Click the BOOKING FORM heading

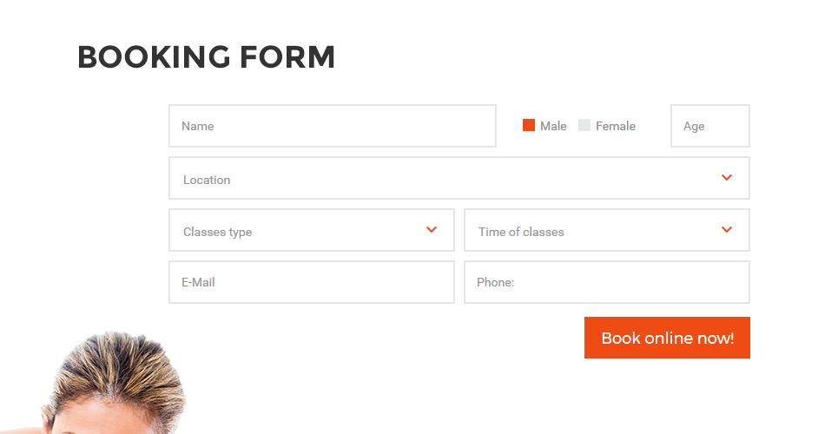click(207, 56)
